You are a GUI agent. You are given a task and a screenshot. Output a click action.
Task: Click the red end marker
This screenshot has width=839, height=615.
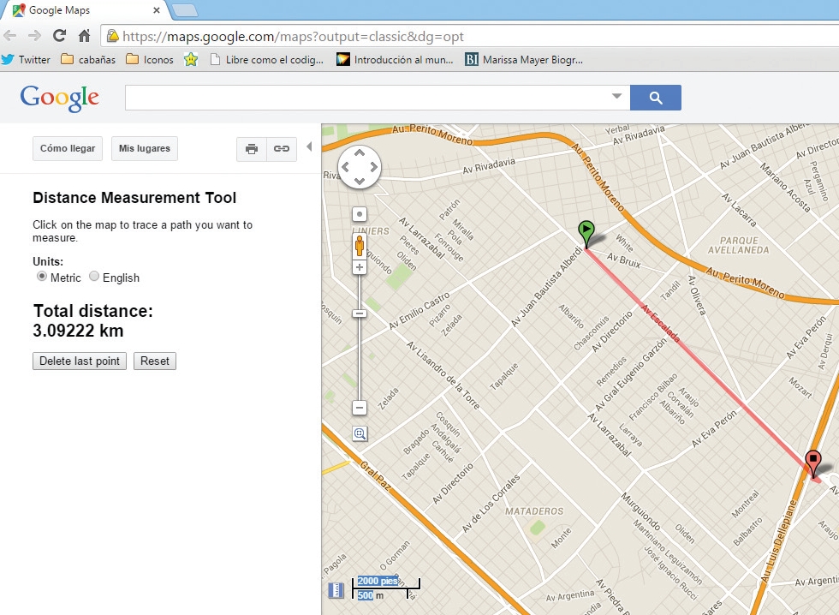(x=813, y=463)
